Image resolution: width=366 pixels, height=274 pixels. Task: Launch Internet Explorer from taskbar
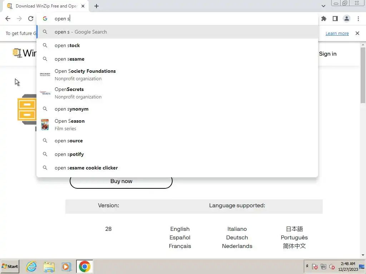point(31,266)
